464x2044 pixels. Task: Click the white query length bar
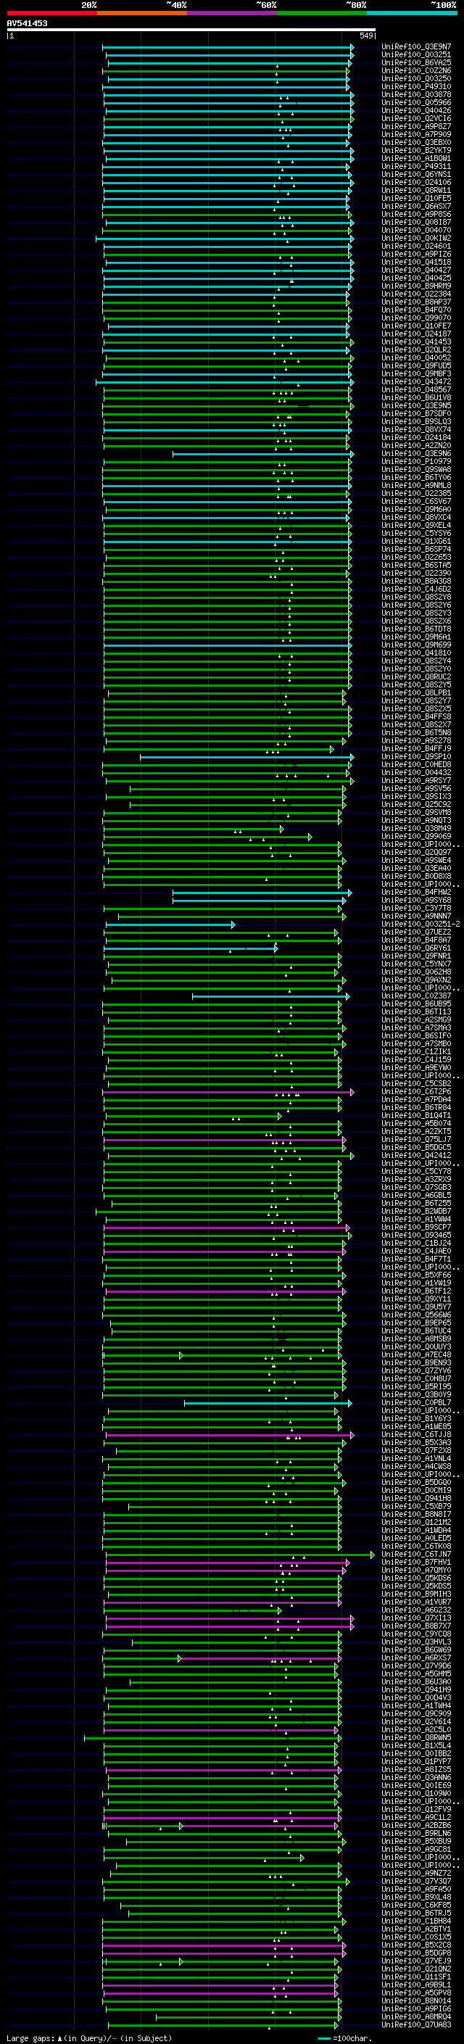(x=191, y=29)
